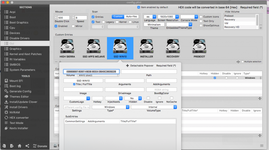Enable the Linux scan checkbox
Image resolution: width=269 pixels, height=150 pixels.
[130, 22]
